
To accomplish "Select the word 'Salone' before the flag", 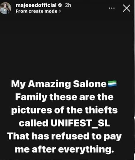I will coord(90,84).
